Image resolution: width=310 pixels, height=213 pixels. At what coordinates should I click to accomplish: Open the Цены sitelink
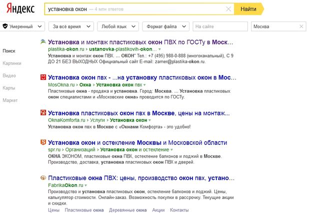(53, 210)
